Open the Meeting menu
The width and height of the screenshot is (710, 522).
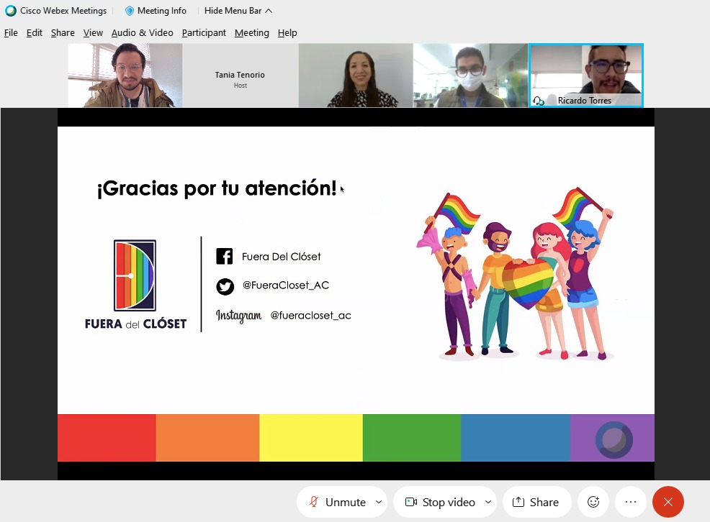[252, 32]
